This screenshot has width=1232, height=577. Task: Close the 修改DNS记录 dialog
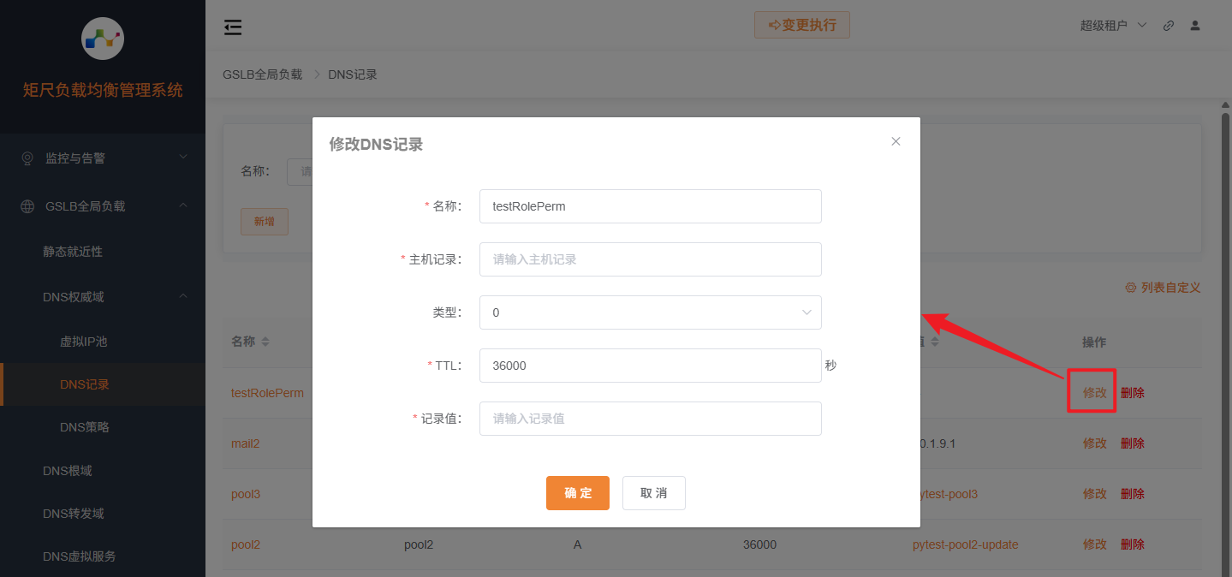(896, 140)
